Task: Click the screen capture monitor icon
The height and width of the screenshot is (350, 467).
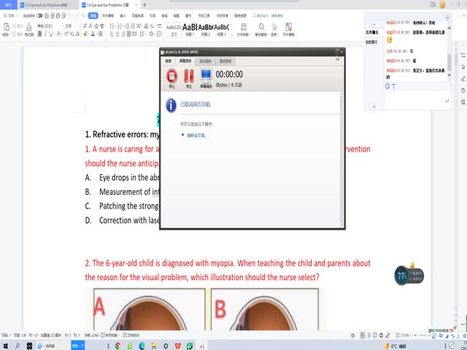Action: pos(205,75)
